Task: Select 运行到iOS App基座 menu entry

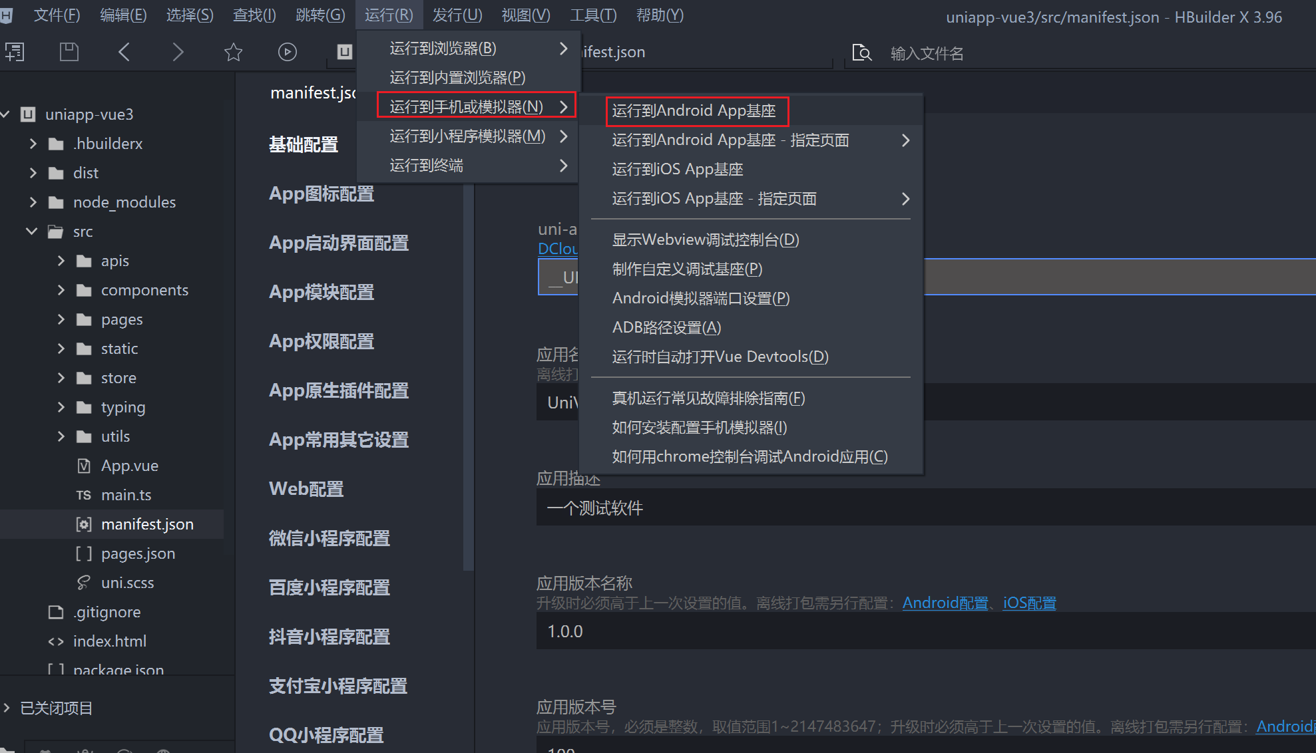Action: point(676,169)
